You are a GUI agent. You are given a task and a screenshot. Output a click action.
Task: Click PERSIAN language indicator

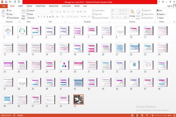[20, 115]
